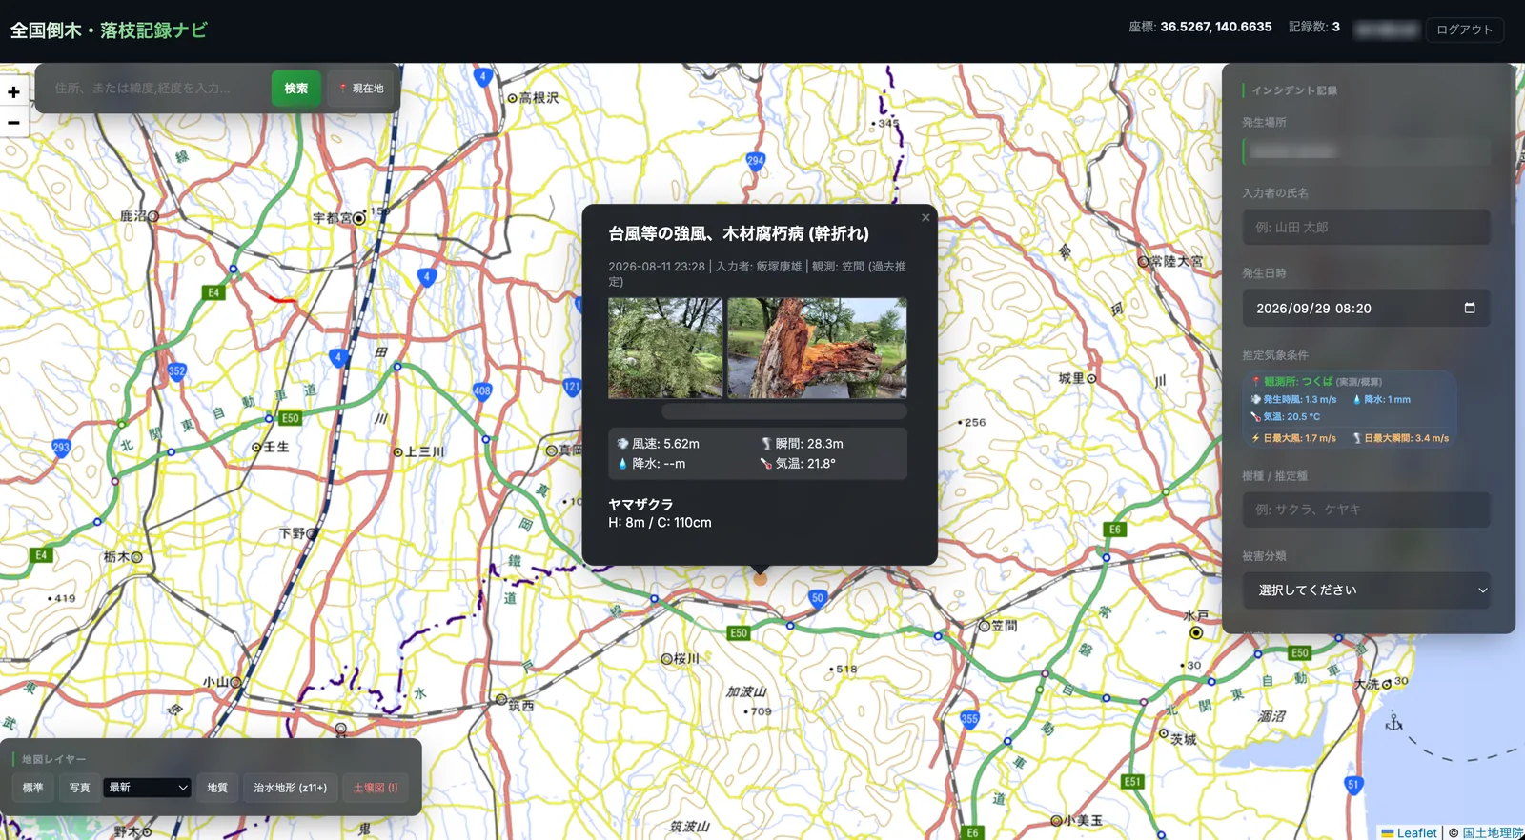The width and height of the screenshot is (1525, 840).
Task: Click the 発生日時 datetime field value
Action: click(x=1313, y=309)
